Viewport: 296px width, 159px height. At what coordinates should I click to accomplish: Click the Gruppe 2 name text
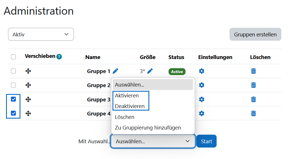(99, 85)
